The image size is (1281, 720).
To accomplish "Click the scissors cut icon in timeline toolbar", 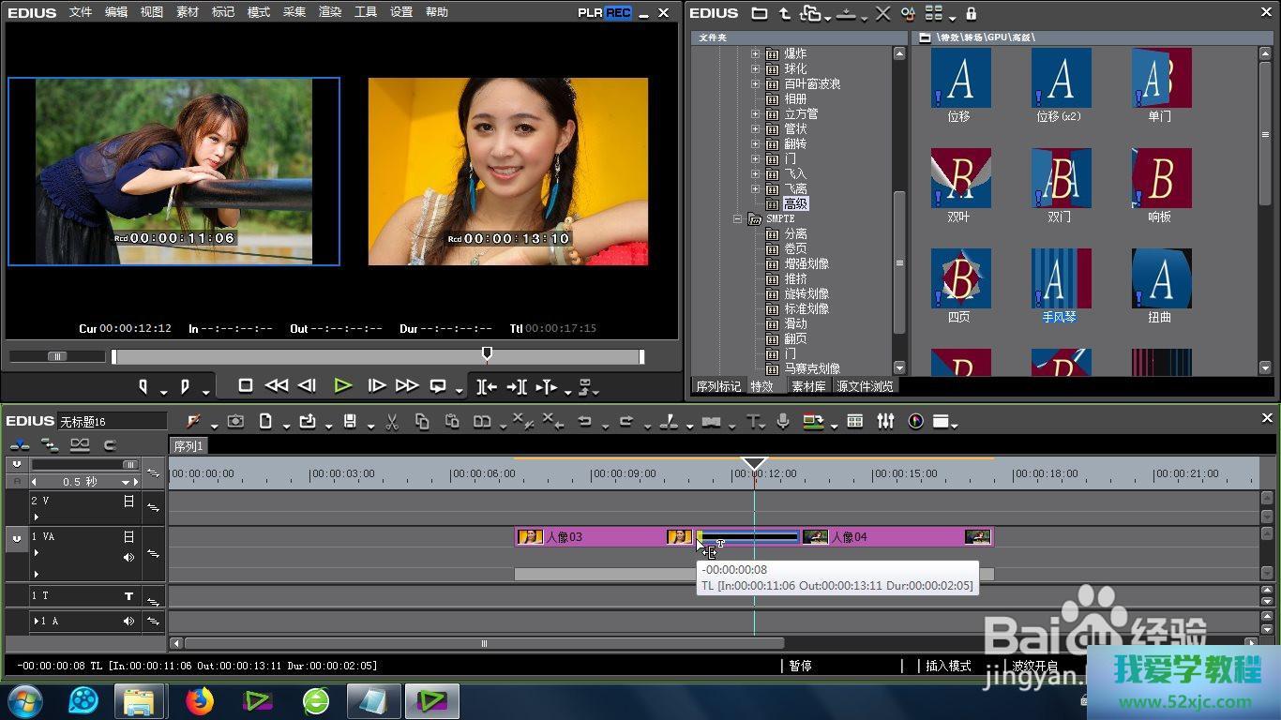I will 392,422.
